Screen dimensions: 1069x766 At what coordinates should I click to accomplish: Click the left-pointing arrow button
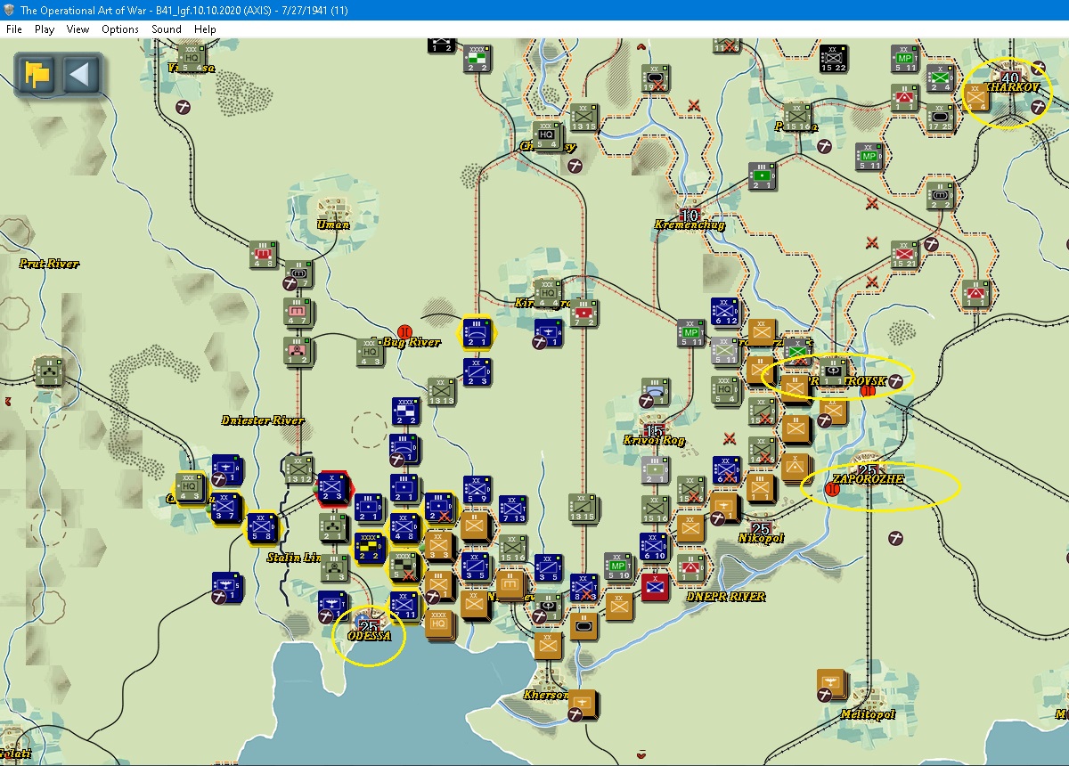pyautogui.click(x=81, y=74)
